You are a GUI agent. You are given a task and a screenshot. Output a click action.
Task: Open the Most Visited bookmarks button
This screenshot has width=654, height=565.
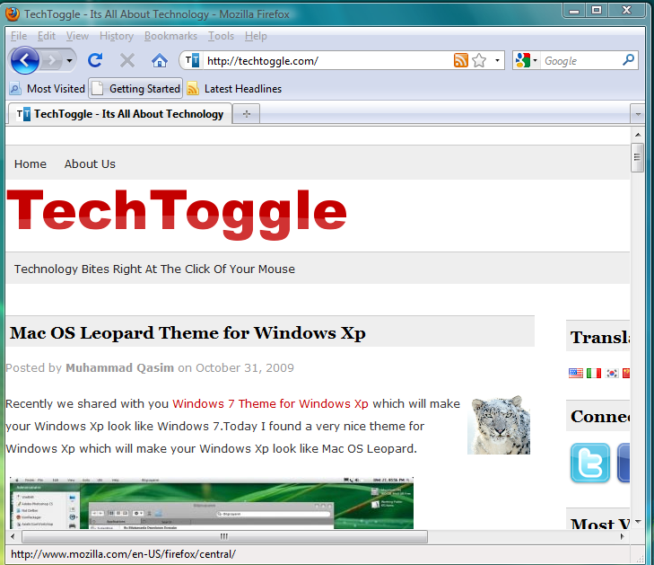pos(48,89)
